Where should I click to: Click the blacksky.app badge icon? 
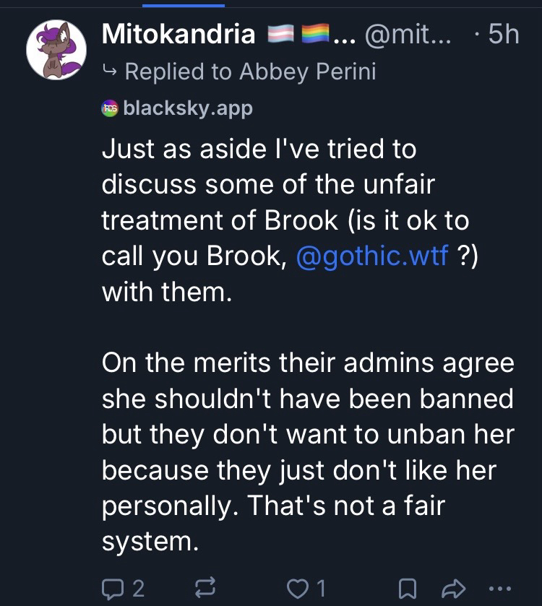111,108
